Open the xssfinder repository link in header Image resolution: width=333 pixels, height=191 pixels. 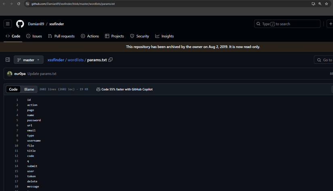pyautogui.click(x=57, y=24)
